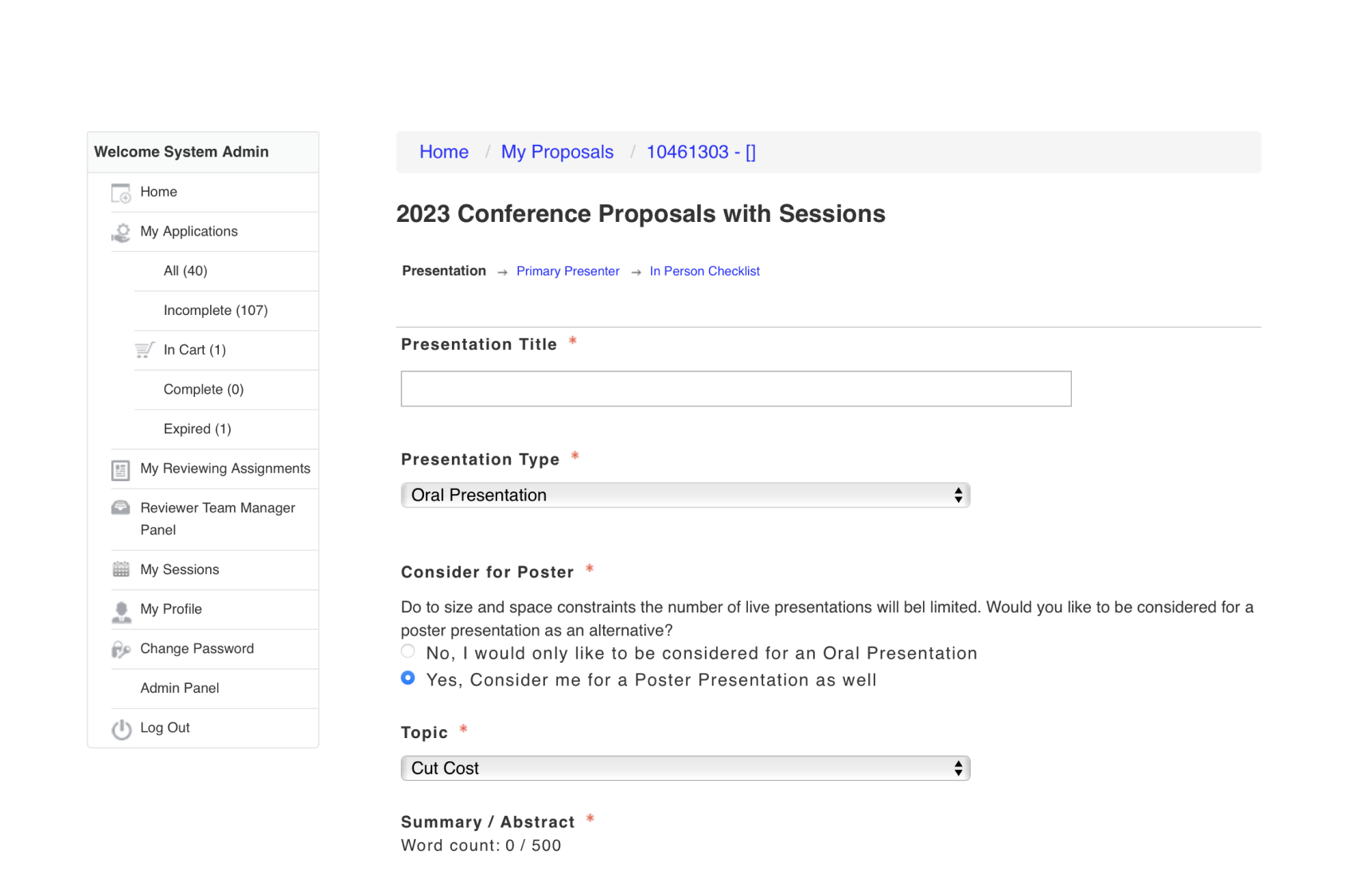Open the Presentation Type dropdown
This screenshot has height=886, width=1348.
685,495
